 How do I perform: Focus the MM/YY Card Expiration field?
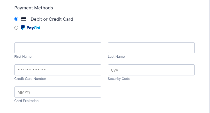[58, 92]
